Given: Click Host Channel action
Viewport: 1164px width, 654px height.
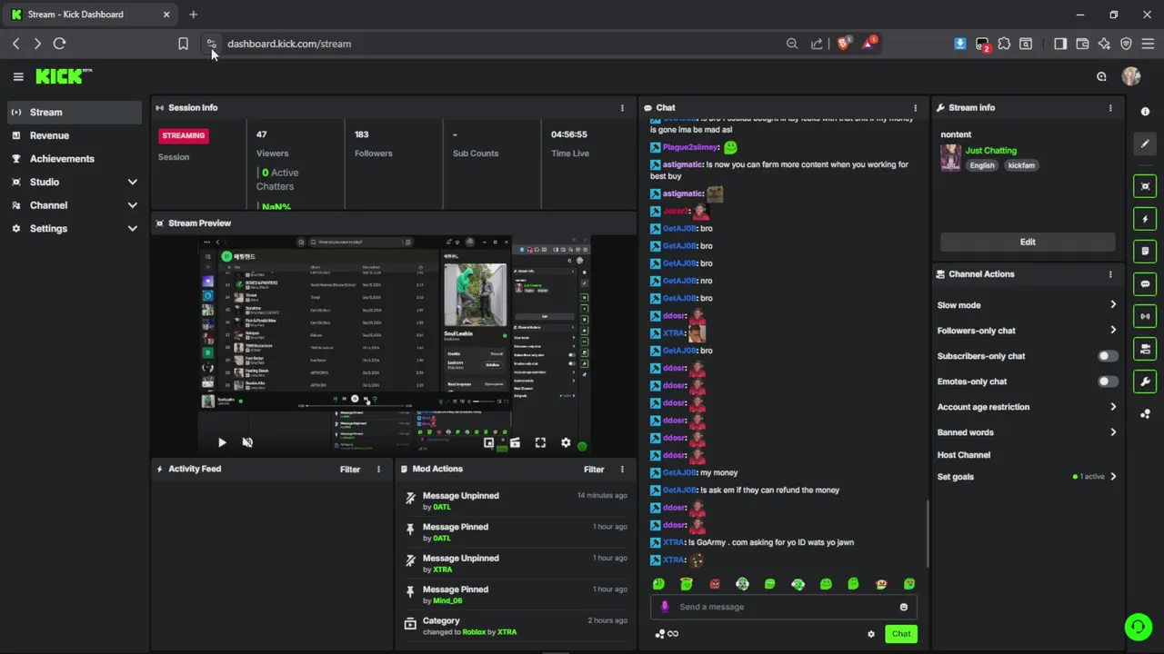Looking at the screenshot, I should [x=964, y=455].
